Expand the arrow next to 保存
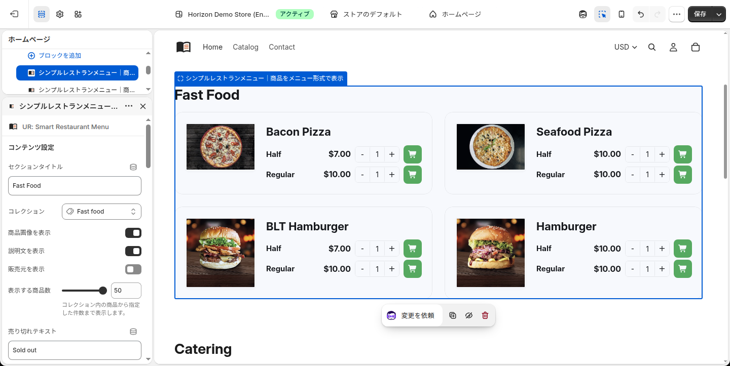The image size is (730, 366). [719, 14]
